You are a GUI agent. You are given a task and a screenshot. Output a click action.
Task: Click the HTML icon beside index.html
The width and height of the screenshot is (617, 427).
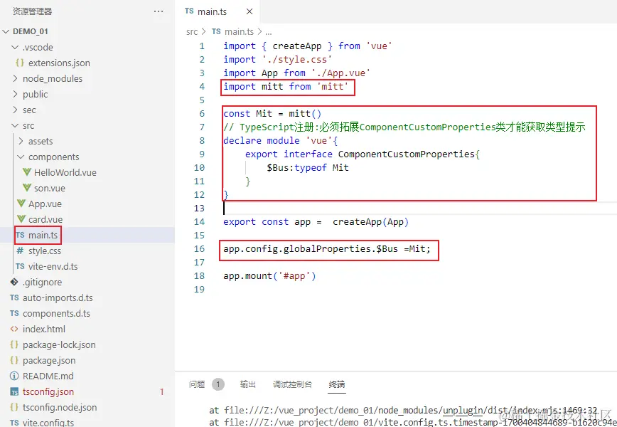14,329
